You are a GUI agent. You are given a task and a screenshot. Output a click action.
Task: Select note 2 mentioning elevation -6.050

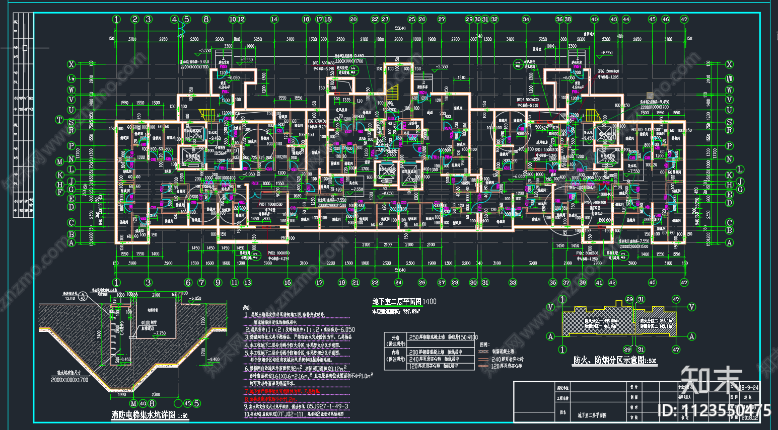point(300,330)
